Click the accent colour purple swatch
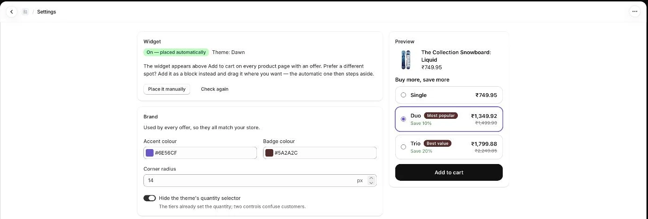Viewport: 648px width, 219px height. (x=150, y=153)
